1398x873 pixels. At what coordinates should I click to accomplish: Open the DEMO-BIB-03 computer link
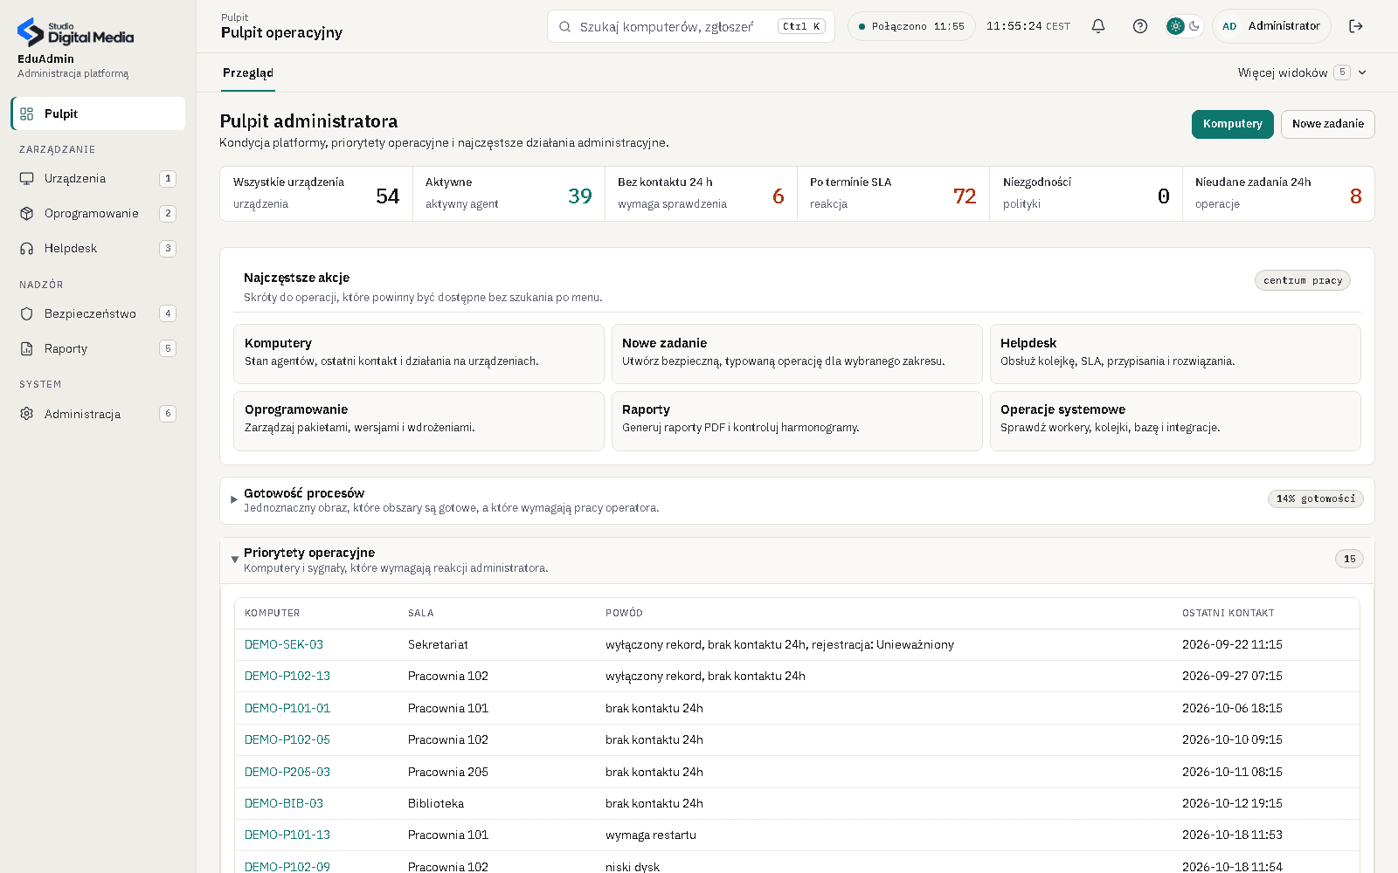284,803
